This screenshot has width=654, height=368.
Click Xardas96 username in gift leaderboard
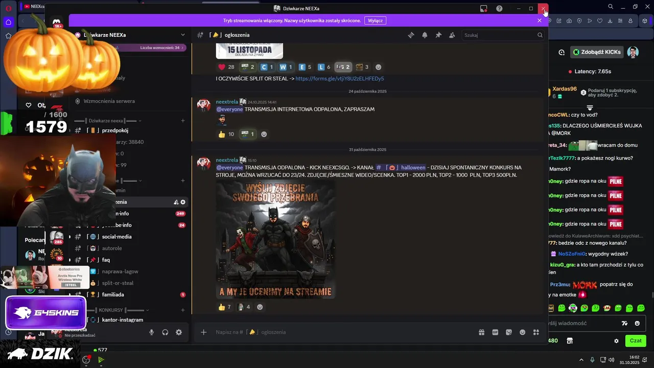[565, 89]
